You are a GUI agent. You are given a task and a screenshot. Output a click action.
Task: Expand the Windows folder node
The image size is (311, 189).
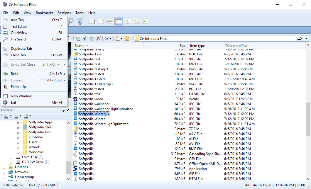click(18, 152)
